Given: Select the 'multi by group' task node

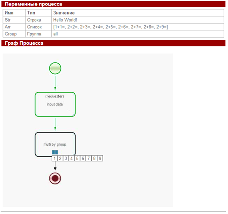Looking at the screenshot, I should click(x=55, y=144).
